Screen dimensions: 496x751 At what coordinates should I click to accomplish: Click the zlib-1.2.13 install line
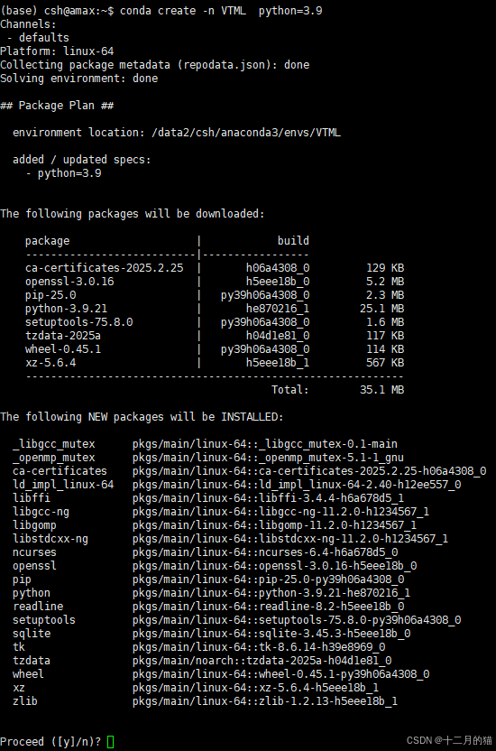point(206,701)
